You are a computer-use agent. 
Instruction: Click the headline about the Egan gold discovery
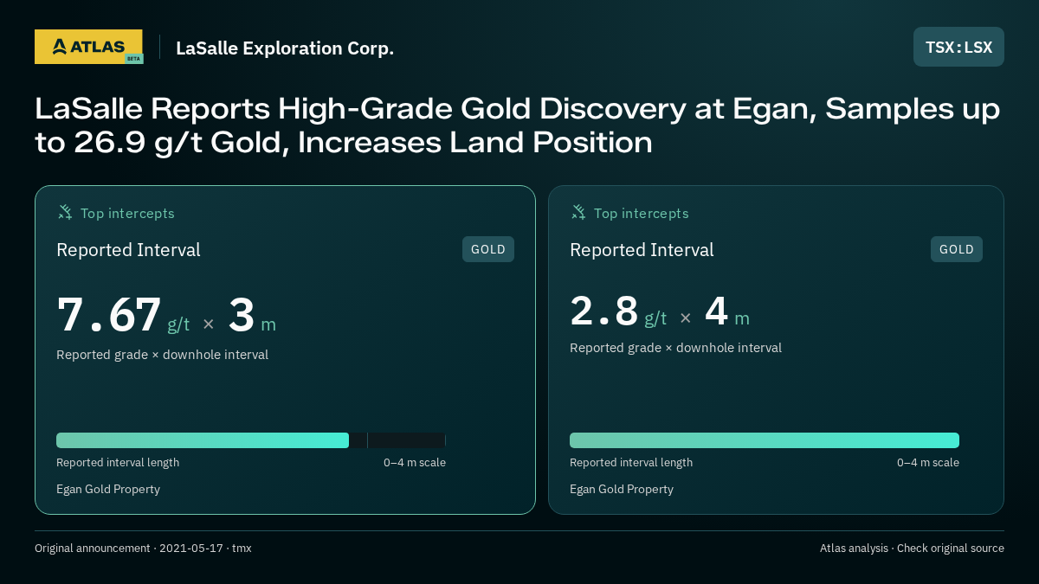[517, 125]
